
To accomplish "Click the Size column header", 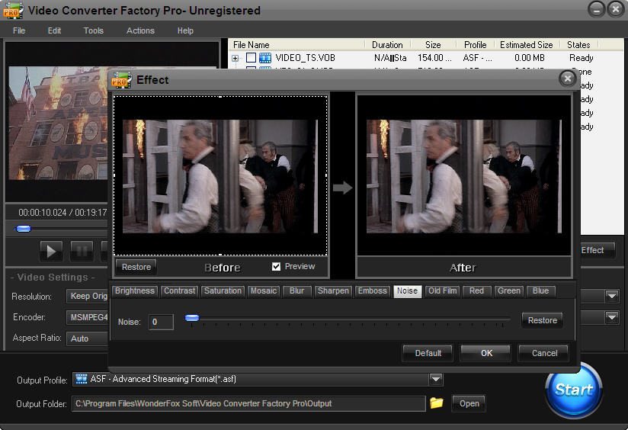I will click(x=433, y=44).
